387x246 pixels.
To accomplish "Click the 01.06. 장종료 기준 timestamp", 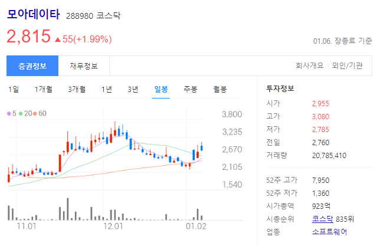I will coord(342,41).
